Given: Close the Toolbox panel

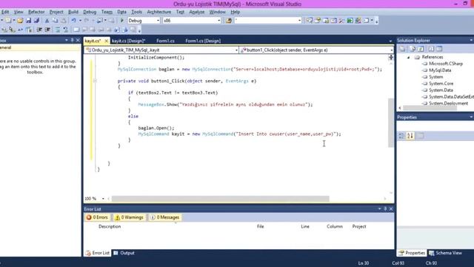Looking at the screenshot, I should pyautogui.click(x=78, y=40).
